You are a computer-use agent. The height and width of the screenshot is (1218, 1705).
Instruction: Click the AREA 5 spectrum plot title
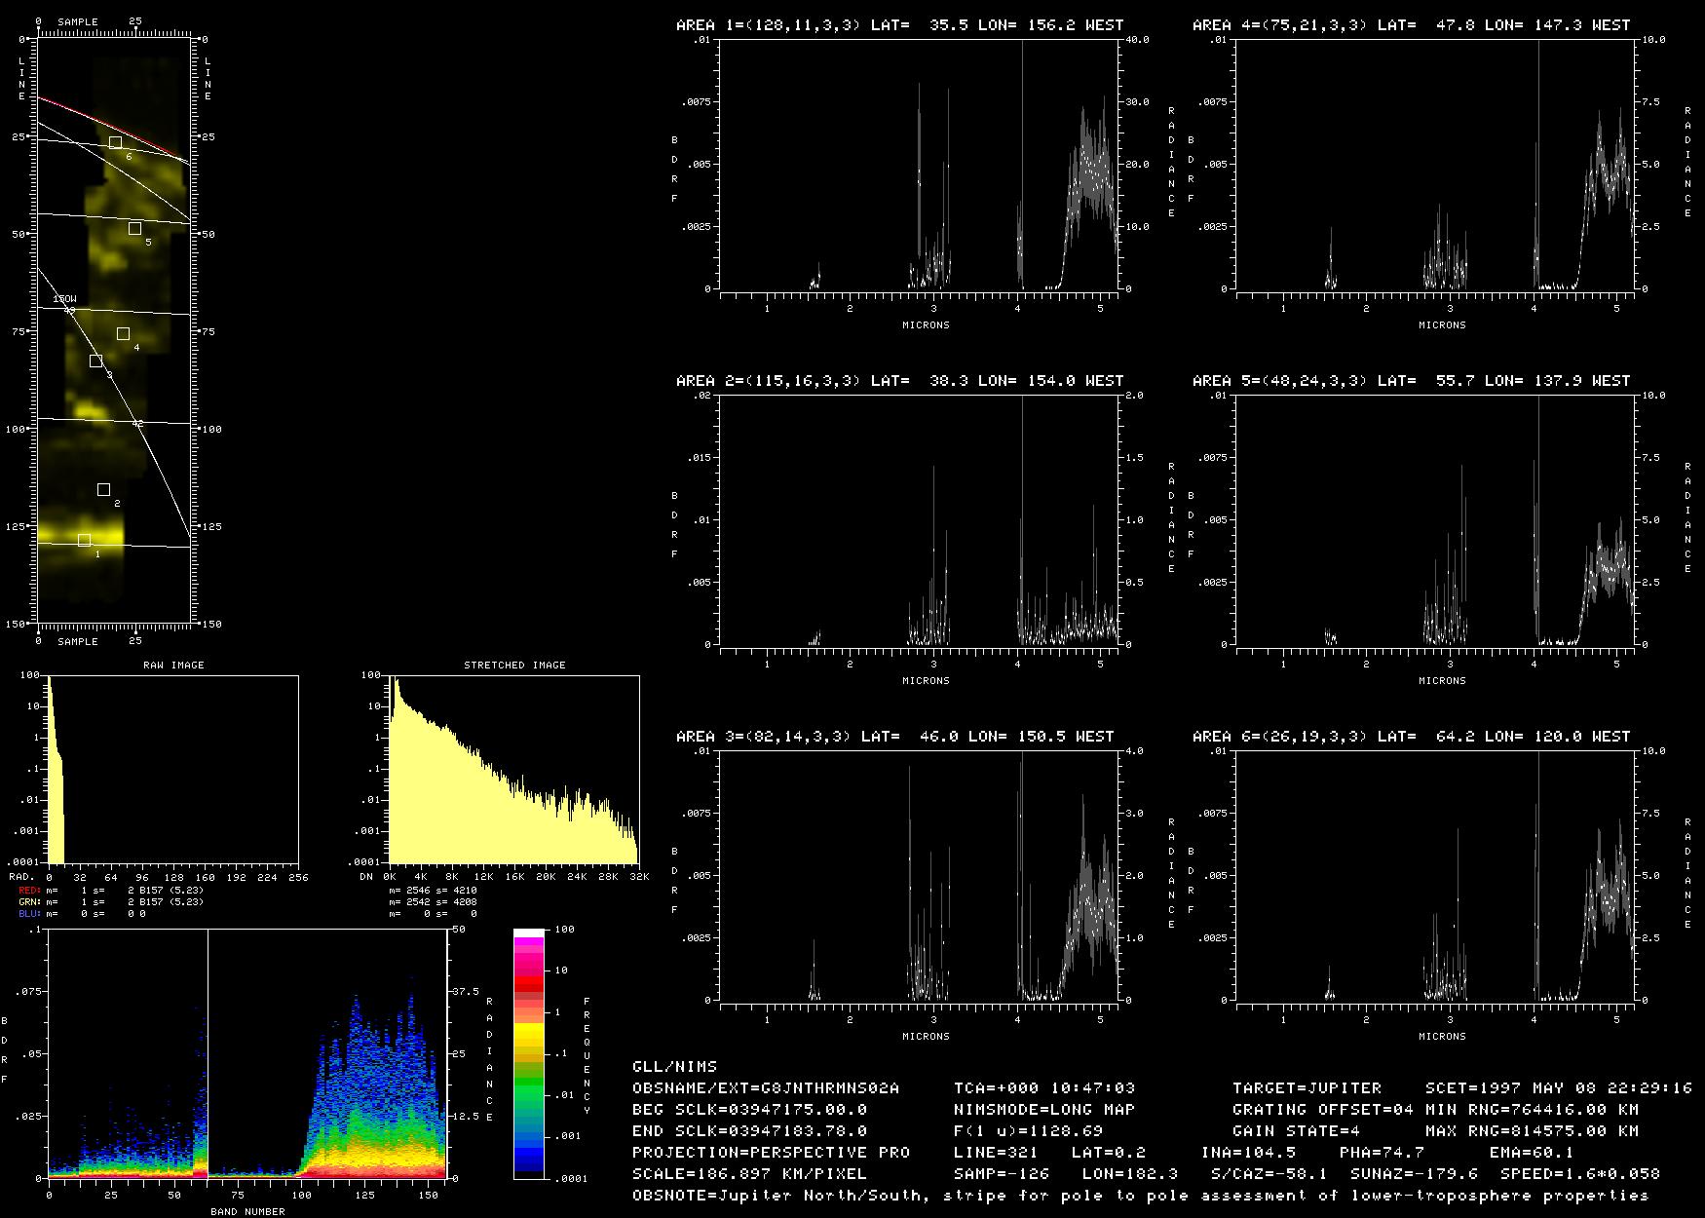tap(1411, 381)
